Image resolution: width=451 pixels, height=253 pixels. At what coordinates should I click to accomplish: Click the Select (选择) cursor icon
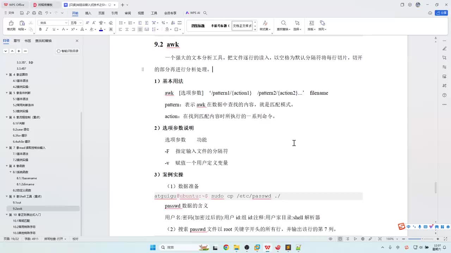coord(297,23)
